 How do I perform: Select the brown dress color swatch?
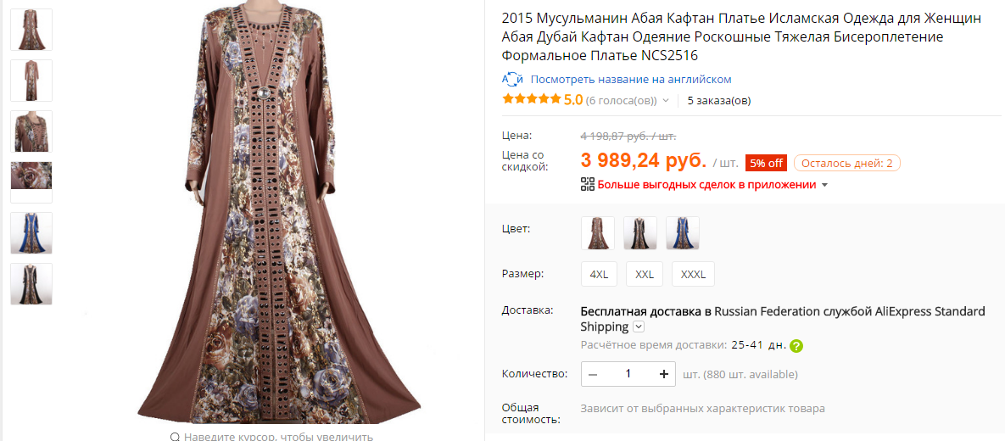coord(598,232)
